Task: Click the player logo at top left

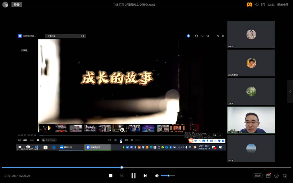Action: 5,5
